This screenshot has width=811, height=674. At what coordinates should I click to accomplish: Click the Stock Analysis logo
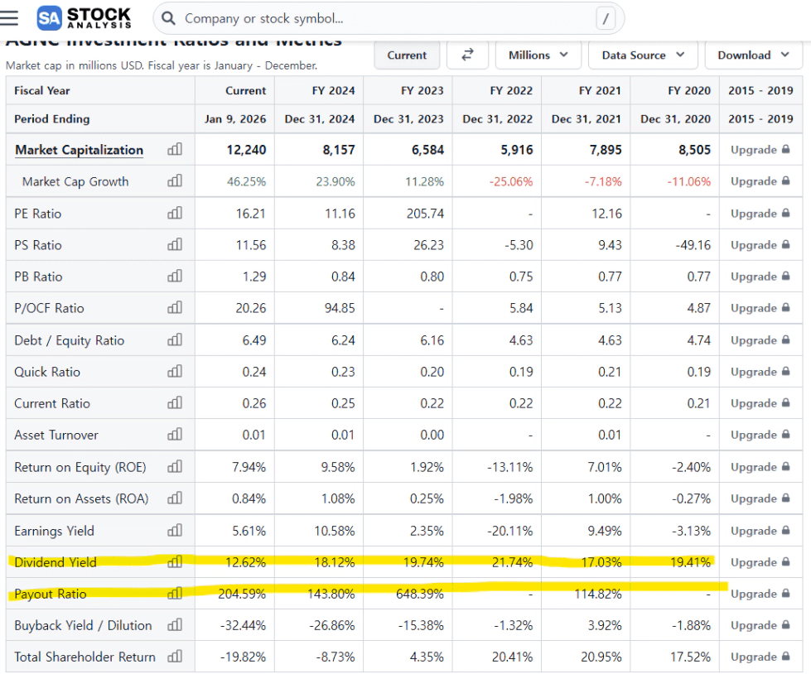click(84, 17)
